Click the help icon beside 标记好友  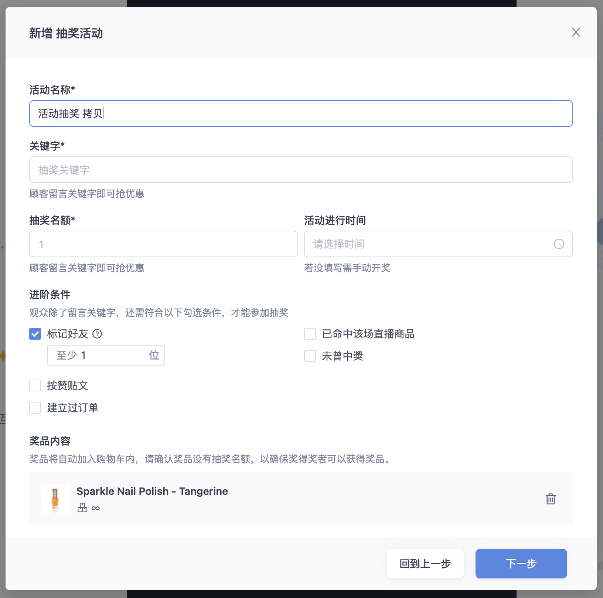pos(97,334)
